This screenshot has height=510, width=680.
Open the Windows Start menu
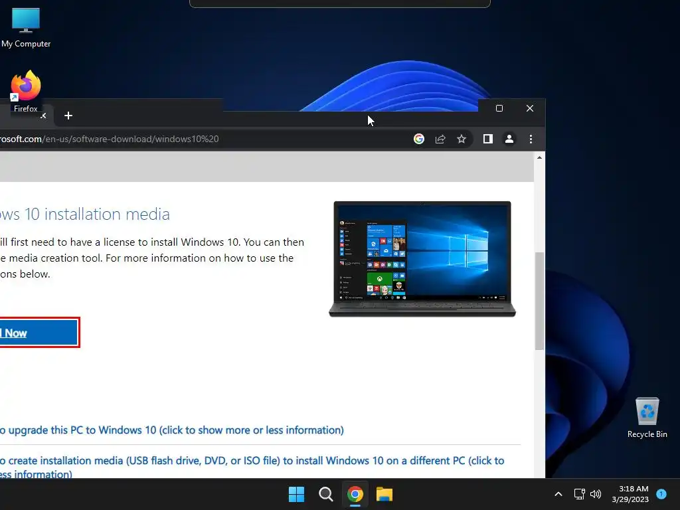coord(297,494)
